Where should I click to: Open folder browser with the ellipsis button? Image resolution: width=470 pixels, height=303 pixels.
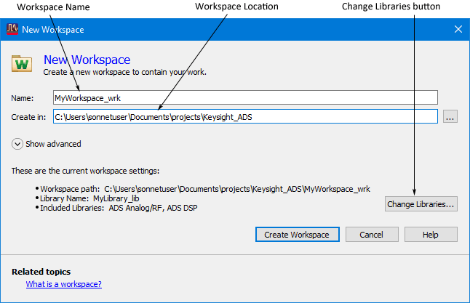(x=450, y=116)
